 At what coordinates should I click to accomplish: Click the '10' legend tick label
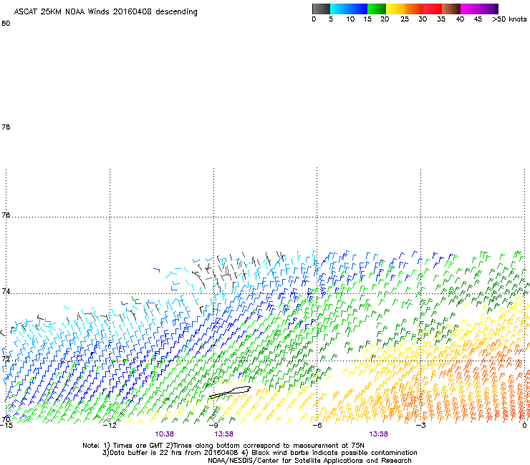tap(350, 19)
